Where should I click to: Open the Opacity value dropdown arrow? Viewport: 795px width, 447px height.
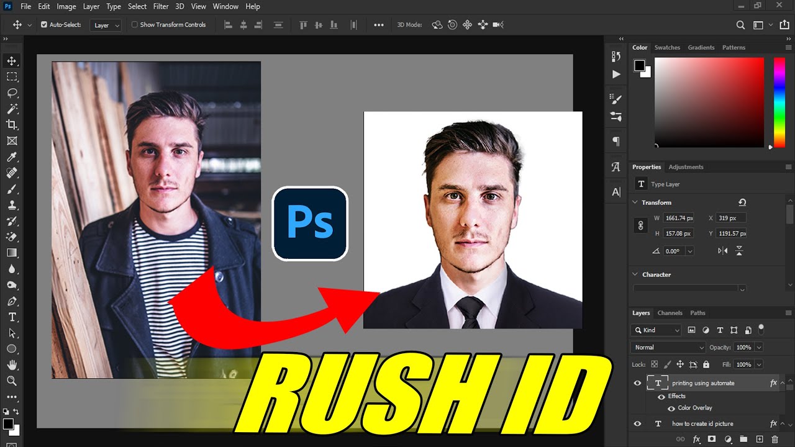pos(759,348)
